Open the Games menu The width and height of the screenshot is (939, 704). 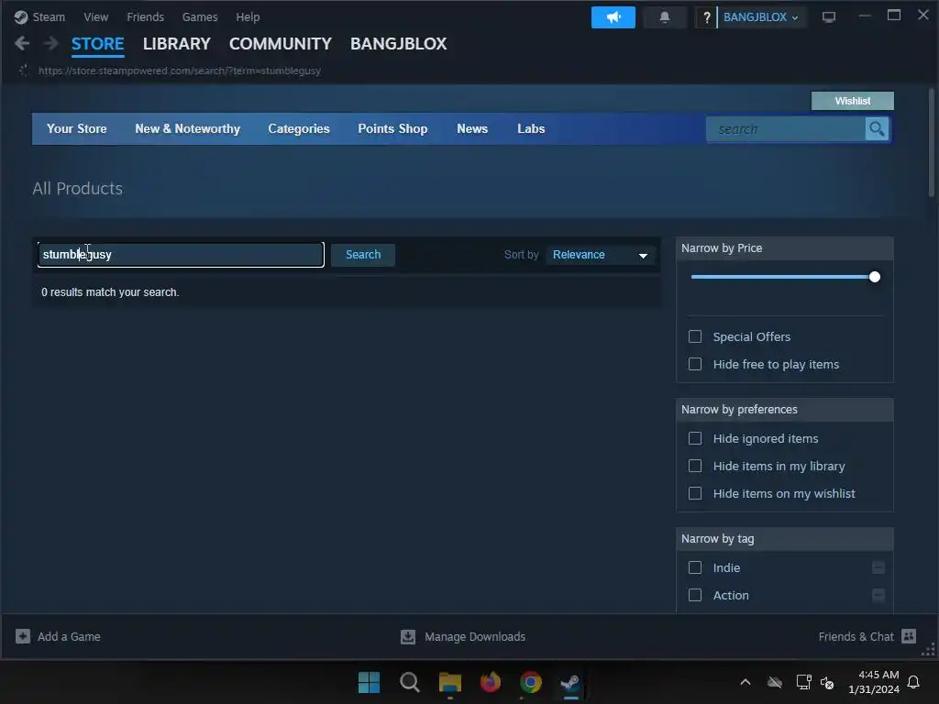point(200,16)
